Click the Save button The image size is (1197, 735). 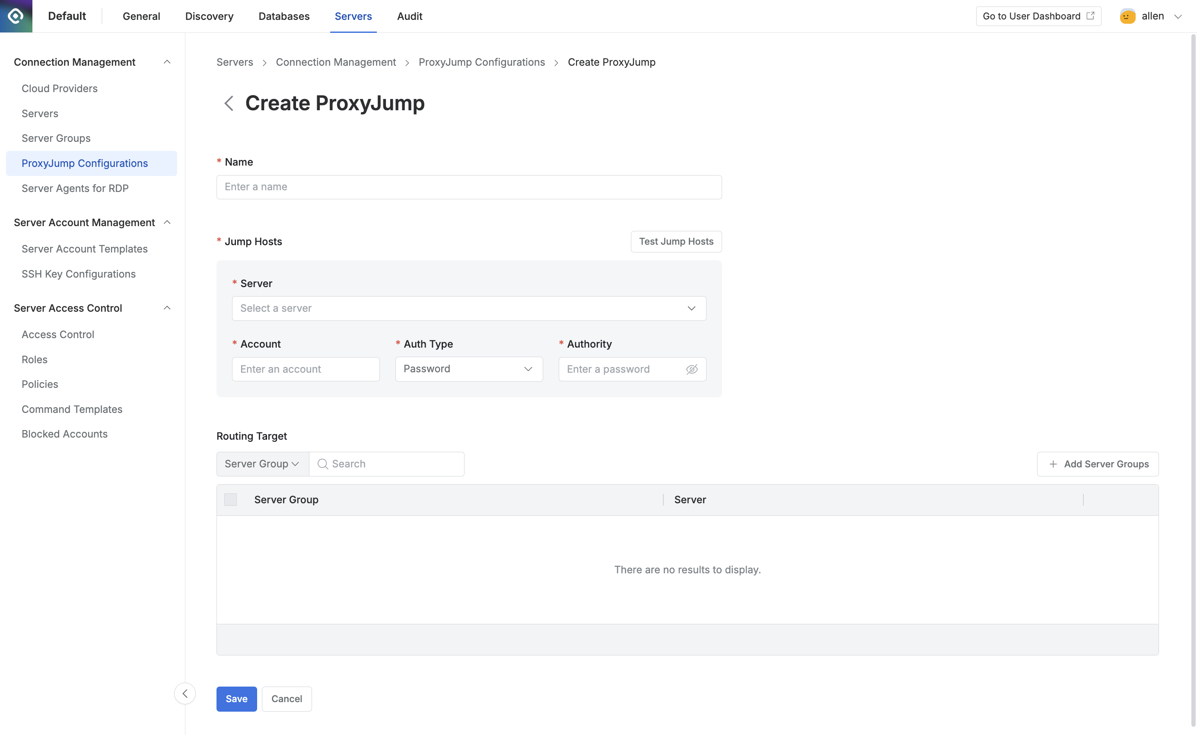236,699
